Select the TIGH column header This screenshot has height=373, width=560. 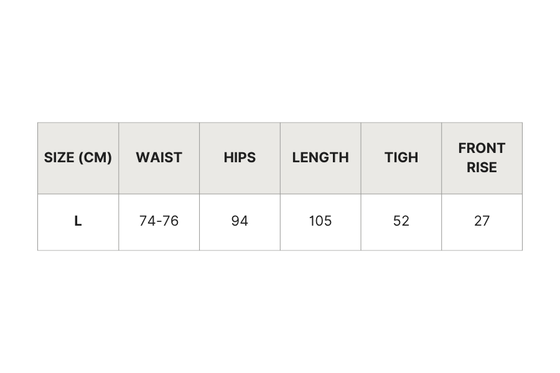(401, 158)
